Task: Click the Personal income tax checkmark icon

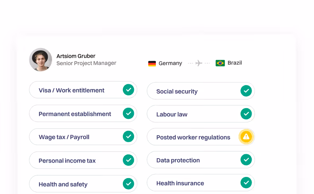Action: (128, 160)
